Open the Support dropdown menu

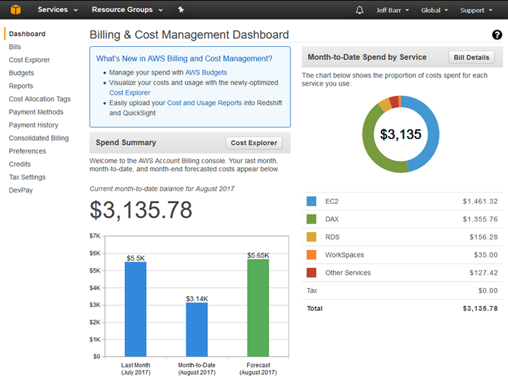click(x=476, y=10)
